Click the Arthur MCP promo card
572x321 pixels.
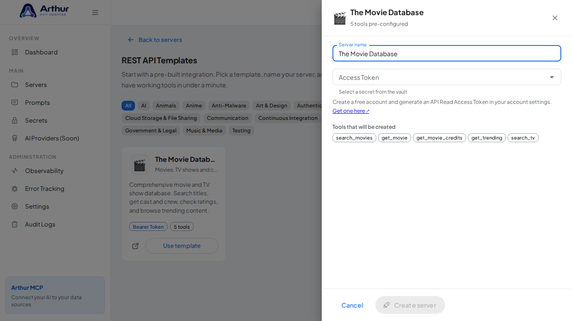point(55,295)
